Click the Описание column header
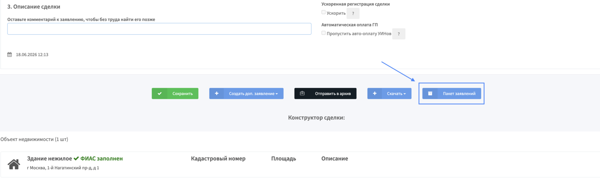This screenshot has height=188, width=600. 335,158
